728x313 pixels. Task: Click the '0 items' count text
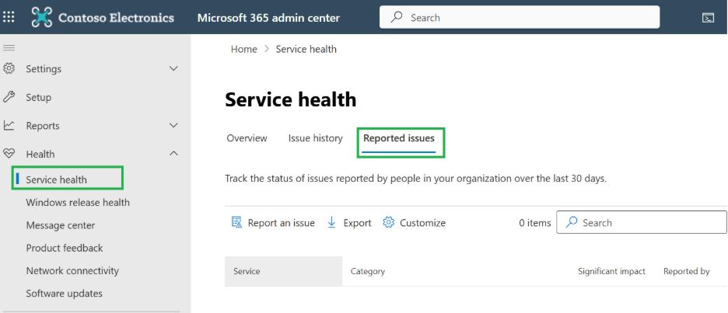535,223
